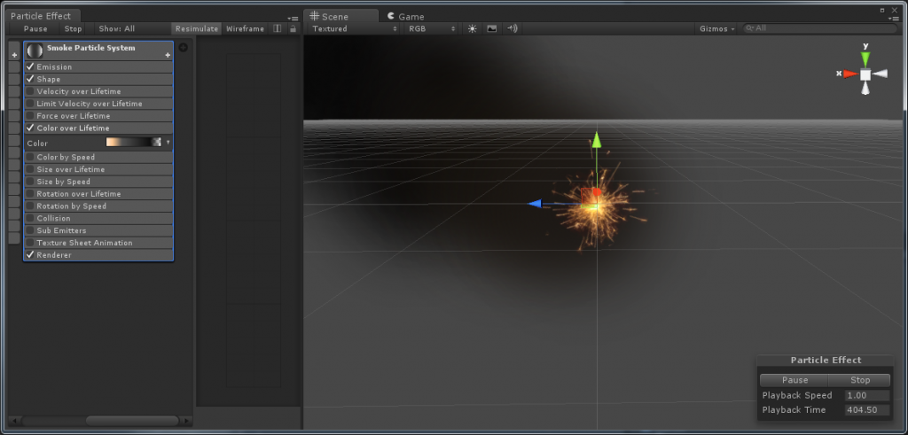Toggle the Wireframe button
The height and width of the screenshot is (435, 908).
tap(245, 28)
